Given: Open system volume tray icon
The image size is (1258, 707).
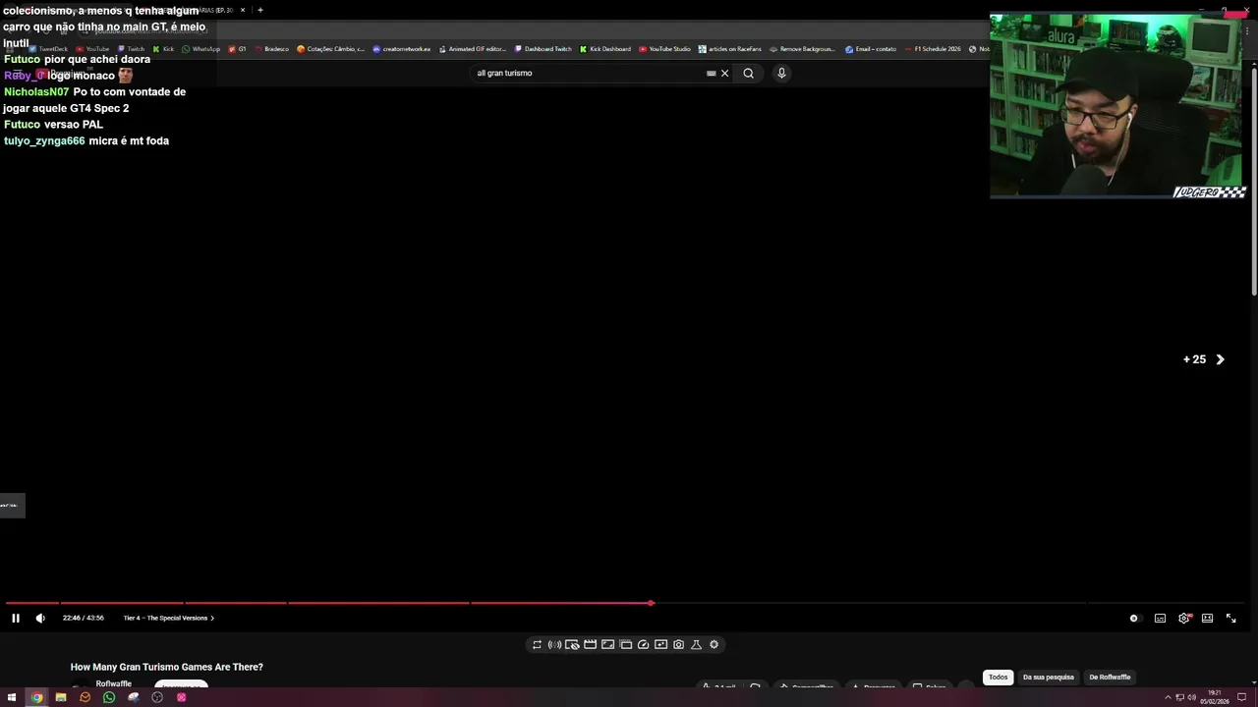Looking at the screenshot, I should coord(1192,697).
